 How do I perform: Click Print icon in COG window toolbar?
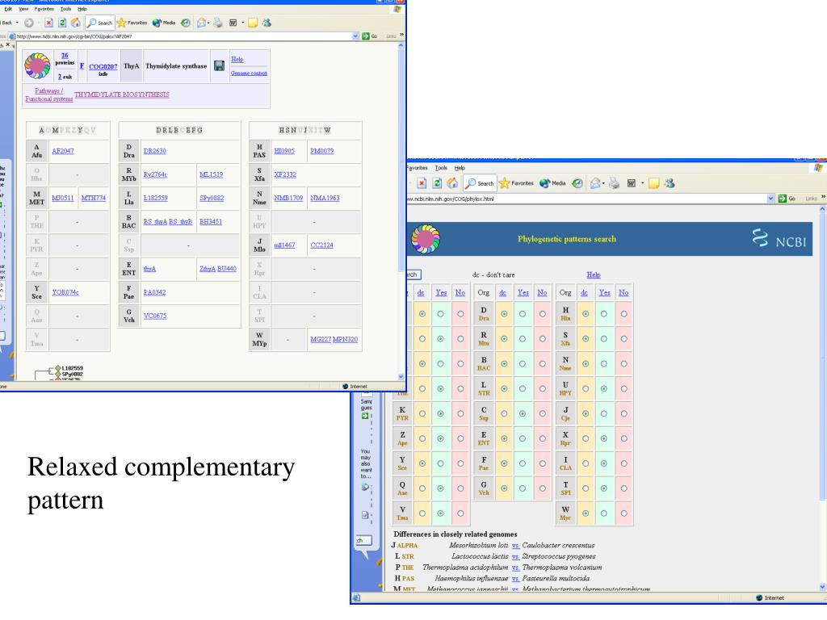tap(218, 23)
